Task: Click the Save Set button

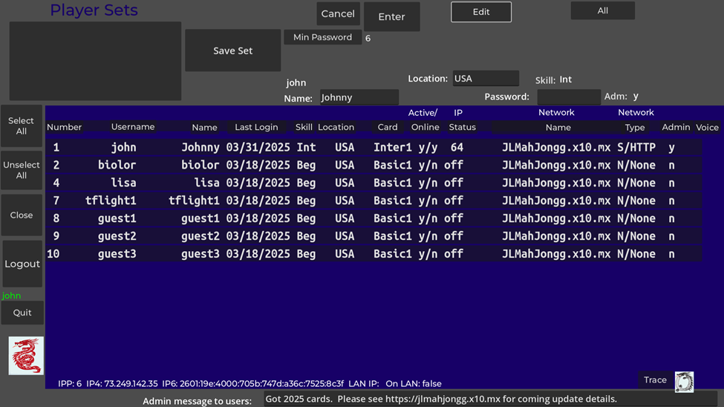Action: (232, 51)
